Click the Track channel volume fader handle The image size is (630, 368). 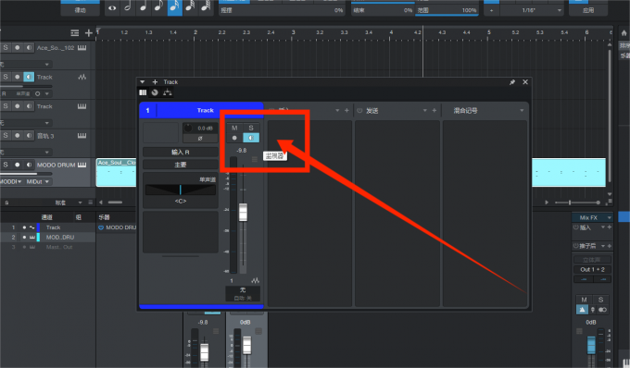pyautogui.click(x=243, y=212)
